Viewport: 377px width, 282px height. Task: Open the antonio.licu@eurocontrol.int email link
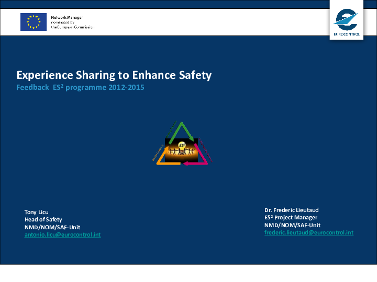click(x=62, y=235)
